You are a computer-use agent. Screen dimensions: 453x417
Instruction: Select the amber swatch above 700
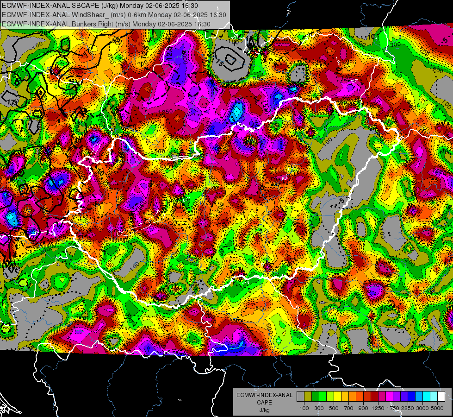click(345, 396)
